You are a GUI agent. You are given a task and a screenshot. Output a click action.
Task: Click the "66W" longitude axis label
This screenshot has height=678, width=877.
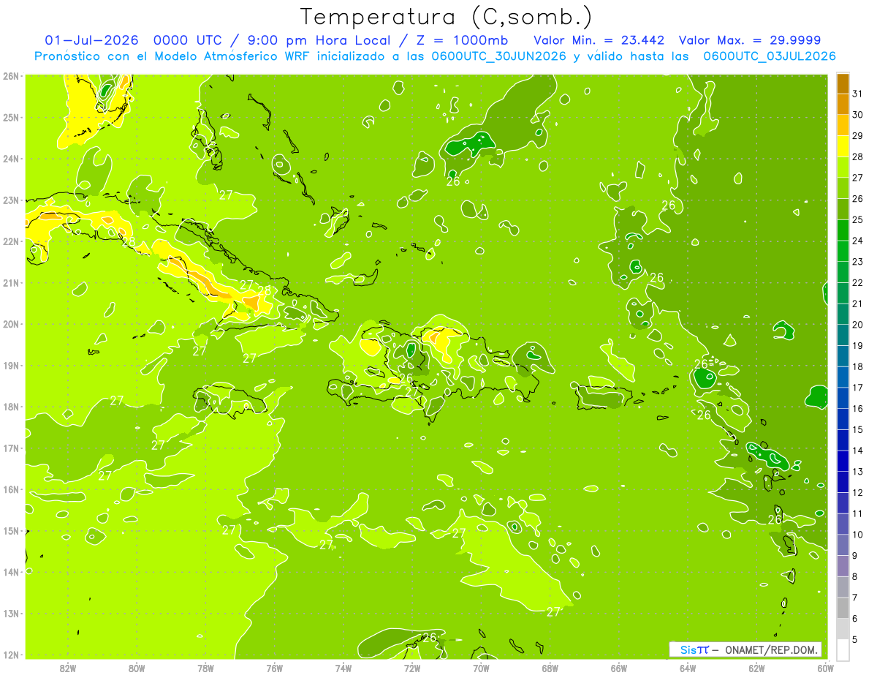[x=619, y=668]
